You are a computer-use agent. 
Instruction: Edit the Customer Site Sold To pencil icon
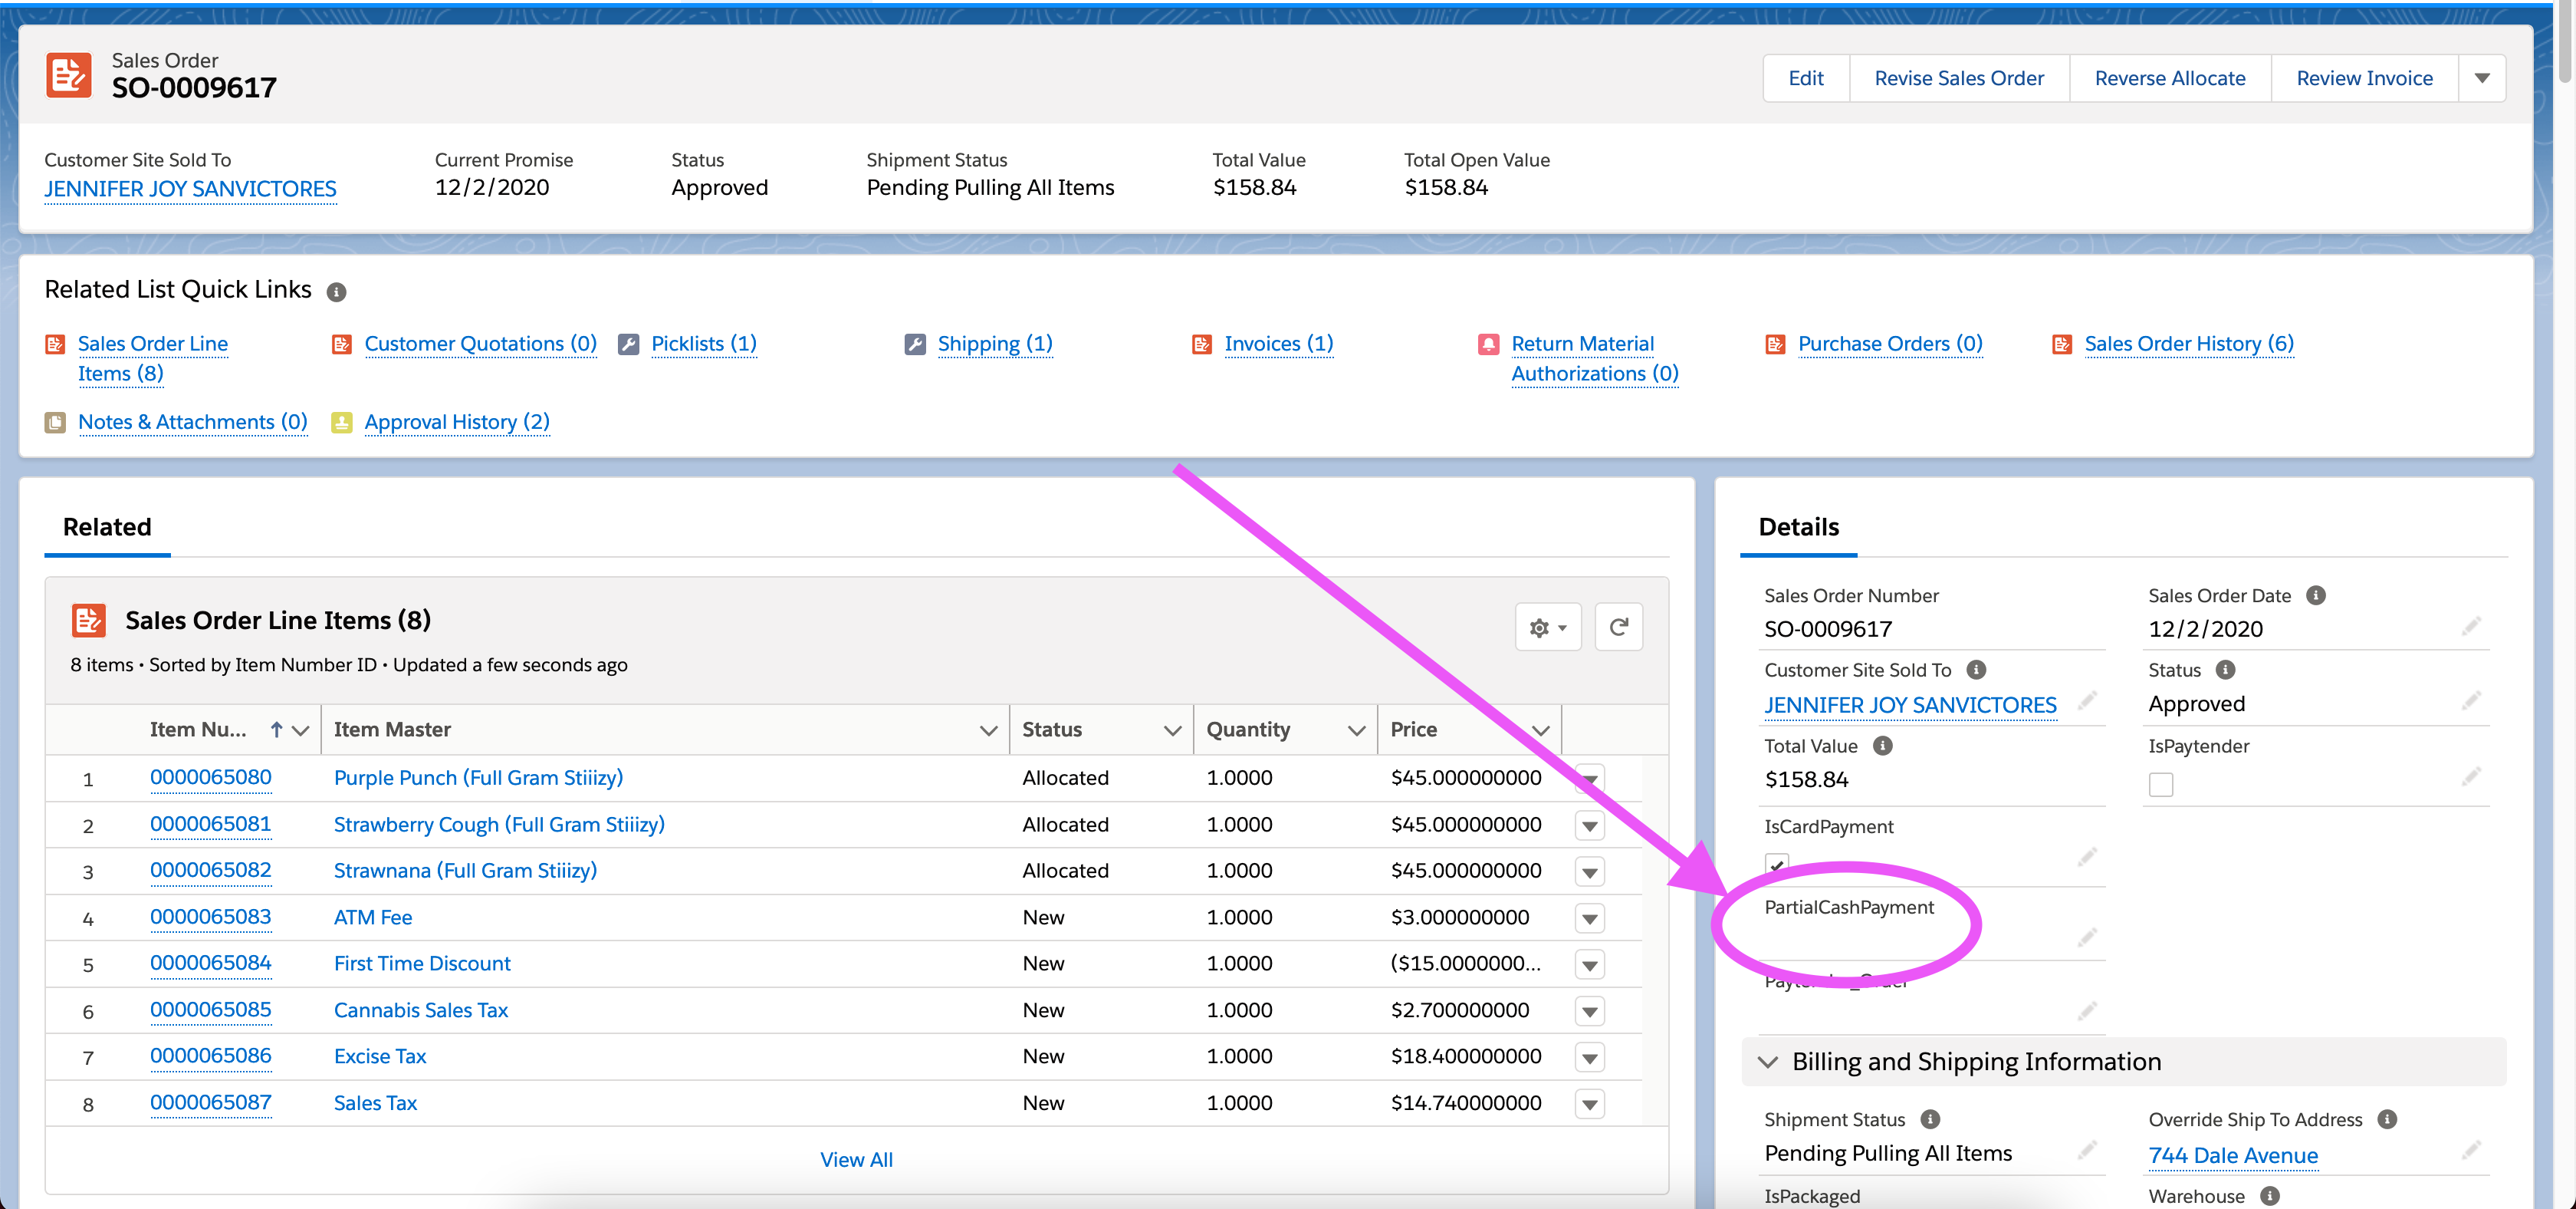(2087, 700)
